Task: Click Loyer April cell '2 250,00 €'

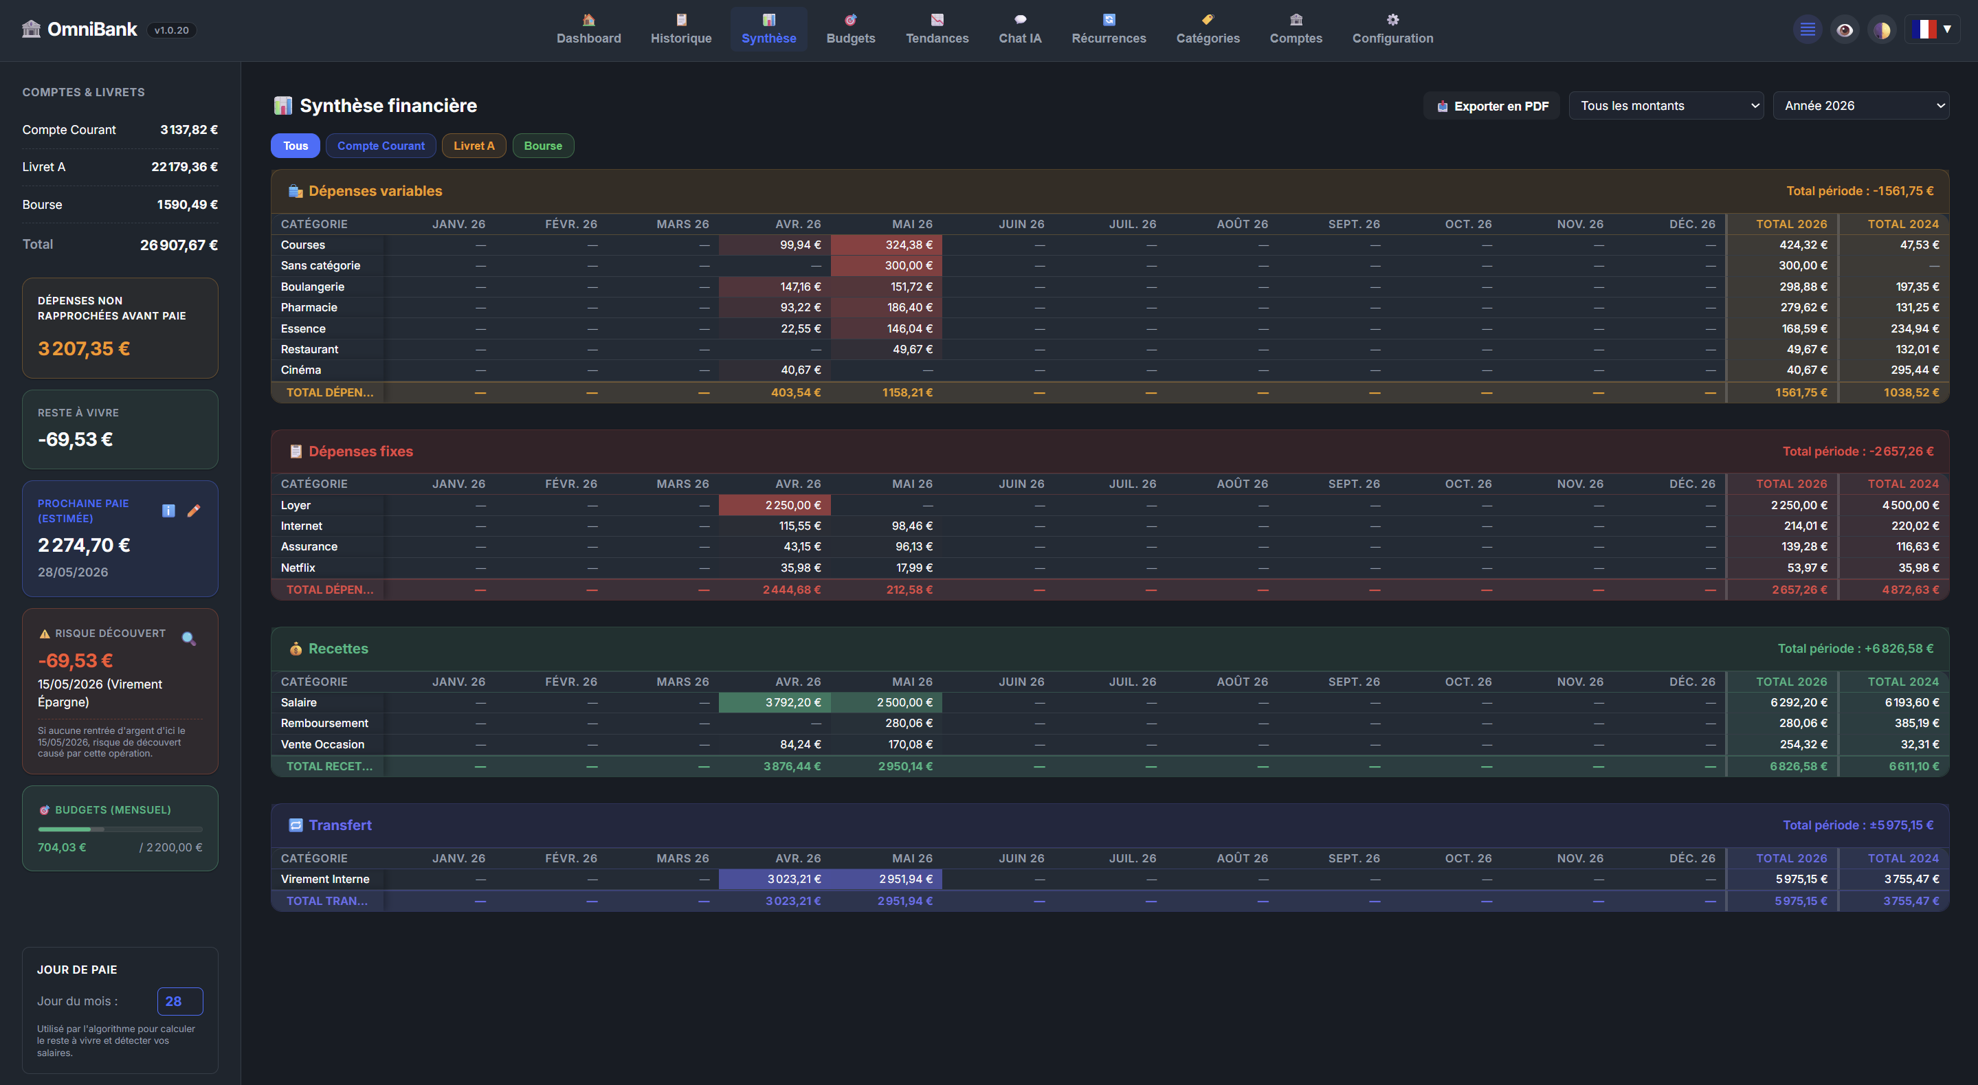Action: click(775, 505)
